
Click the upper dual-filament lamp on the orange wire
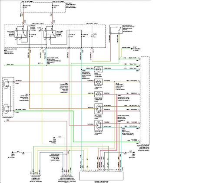tap(99, 109)
